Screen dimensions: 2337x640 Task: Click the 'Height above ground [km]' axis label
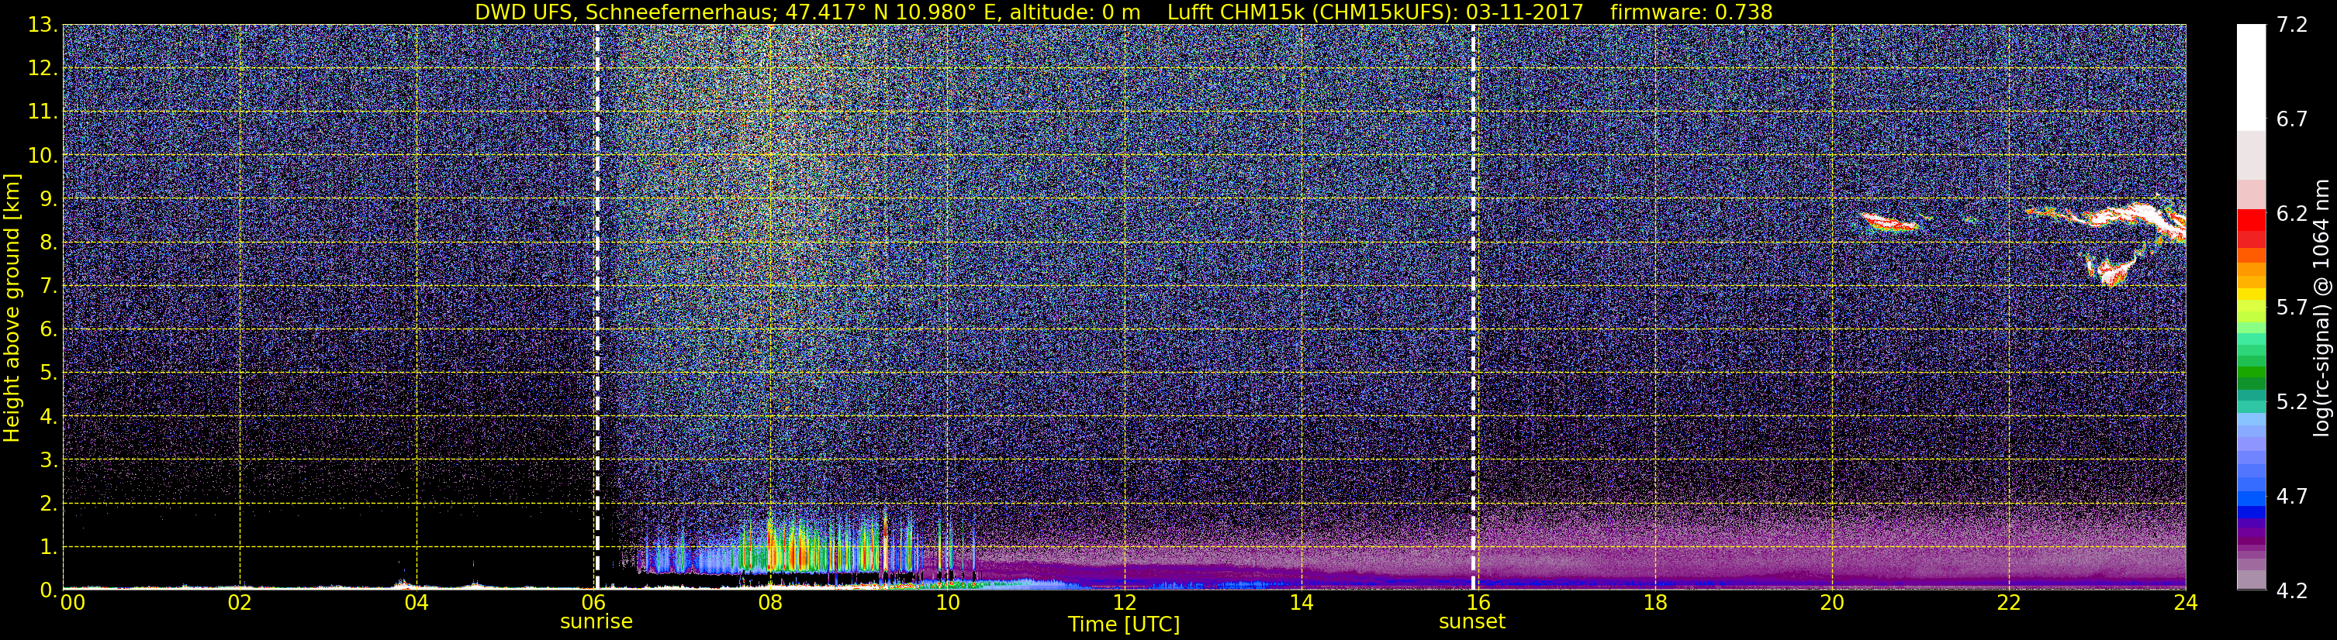pos(12,308)
